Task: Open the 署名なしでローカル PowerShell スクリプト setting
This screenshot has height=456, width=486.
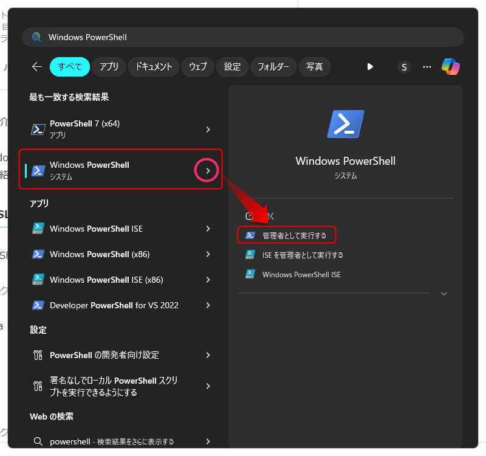Action: coord(121,386)
